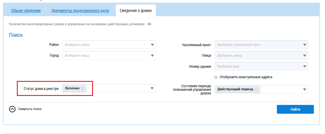
Task: Expand Статус дома в реестре dropdown arrow
Action: [x=152, y=88]
